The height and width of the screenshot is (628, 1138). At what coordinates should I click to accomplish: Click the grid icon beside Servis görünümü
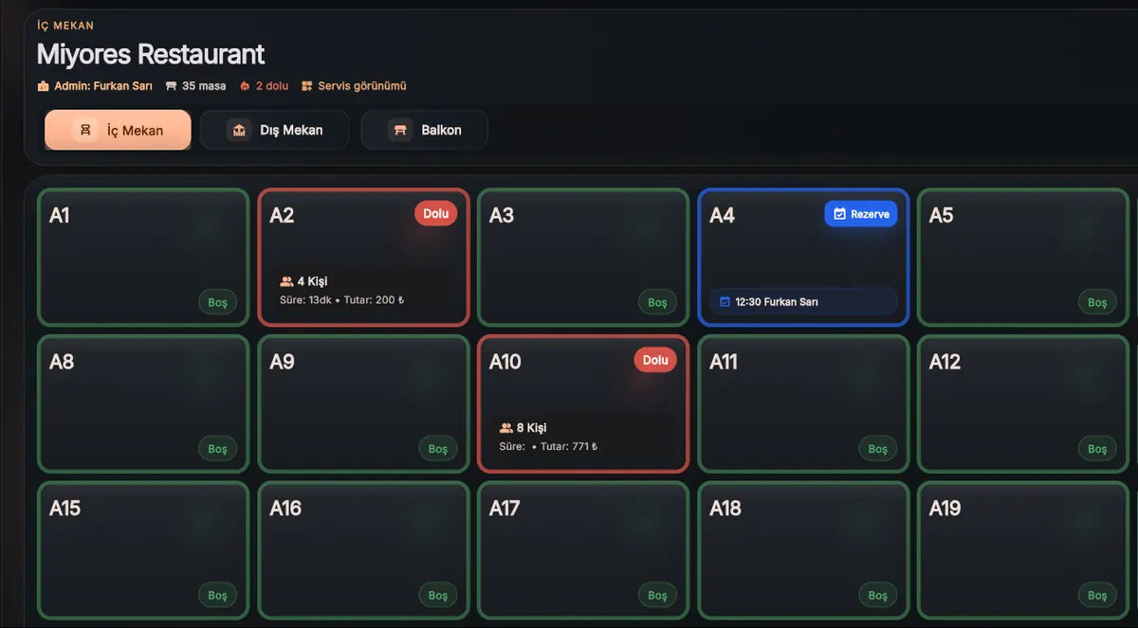[x=306, y=86]
